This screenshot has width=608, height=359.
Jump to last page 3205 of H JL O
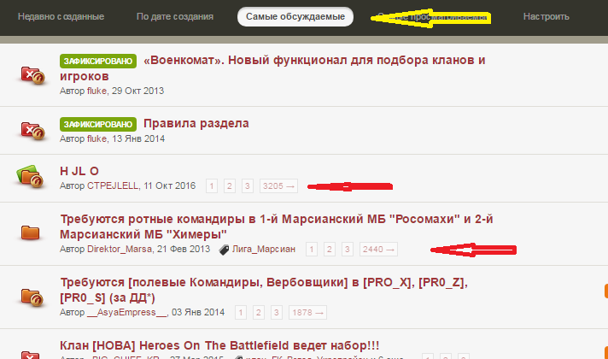click(x=278, y=185)
